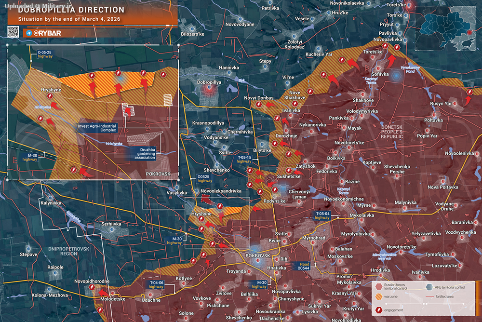Select the O-05-25 highway label in inset
482x322 pixels.
coord(45,54)
